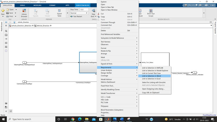Open File Explorer from the taskbar
The height and width of the screenshot is (122, 217).
pos(87,119)
